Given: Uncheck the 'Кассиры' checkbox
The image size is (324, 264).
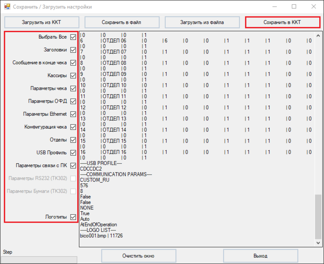Looking at the screenshot, I should click(x=73, y=76).
